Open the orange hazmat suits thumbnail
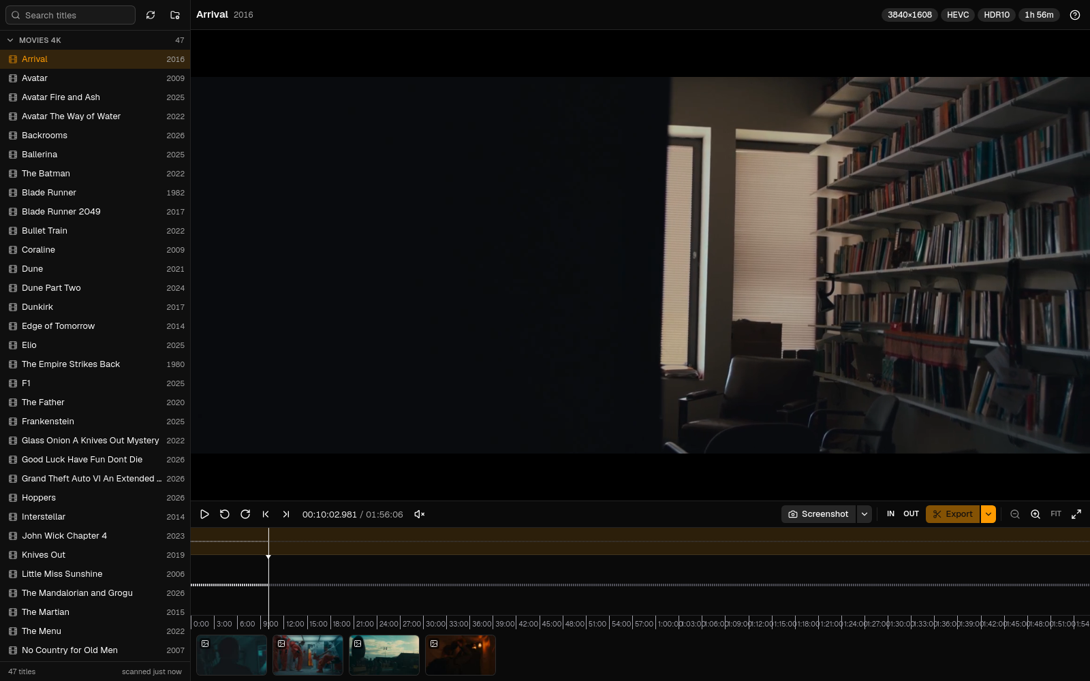The height and width of the screenshot is (681, 1090). pyautogui.click(x=308, y=655)
